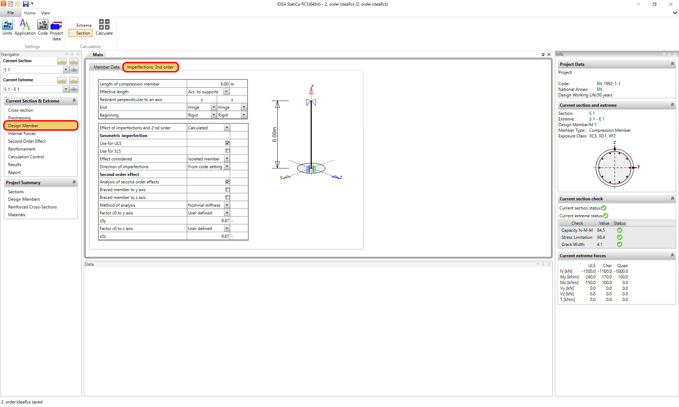The image size is (679, 407).
Task: Toggle Braced member to y axis
Action: (227, 190)
